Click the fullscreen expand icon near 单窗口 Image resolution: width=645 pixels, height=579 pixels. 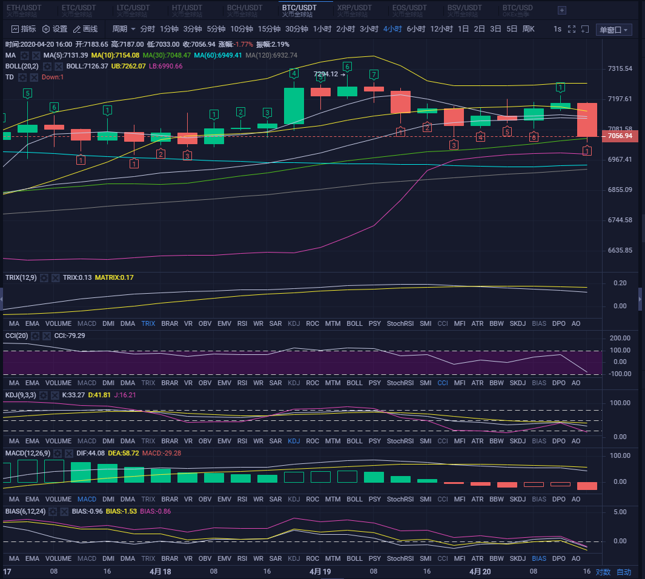pos(572,29)
